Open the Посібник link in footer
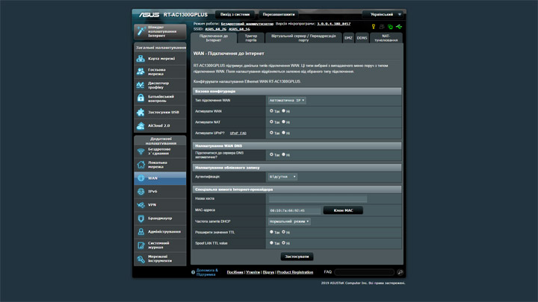 point(235,272)
